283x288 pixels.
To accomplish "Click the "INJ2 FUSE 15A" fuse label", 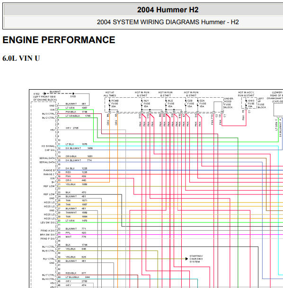I will (171, 103).
